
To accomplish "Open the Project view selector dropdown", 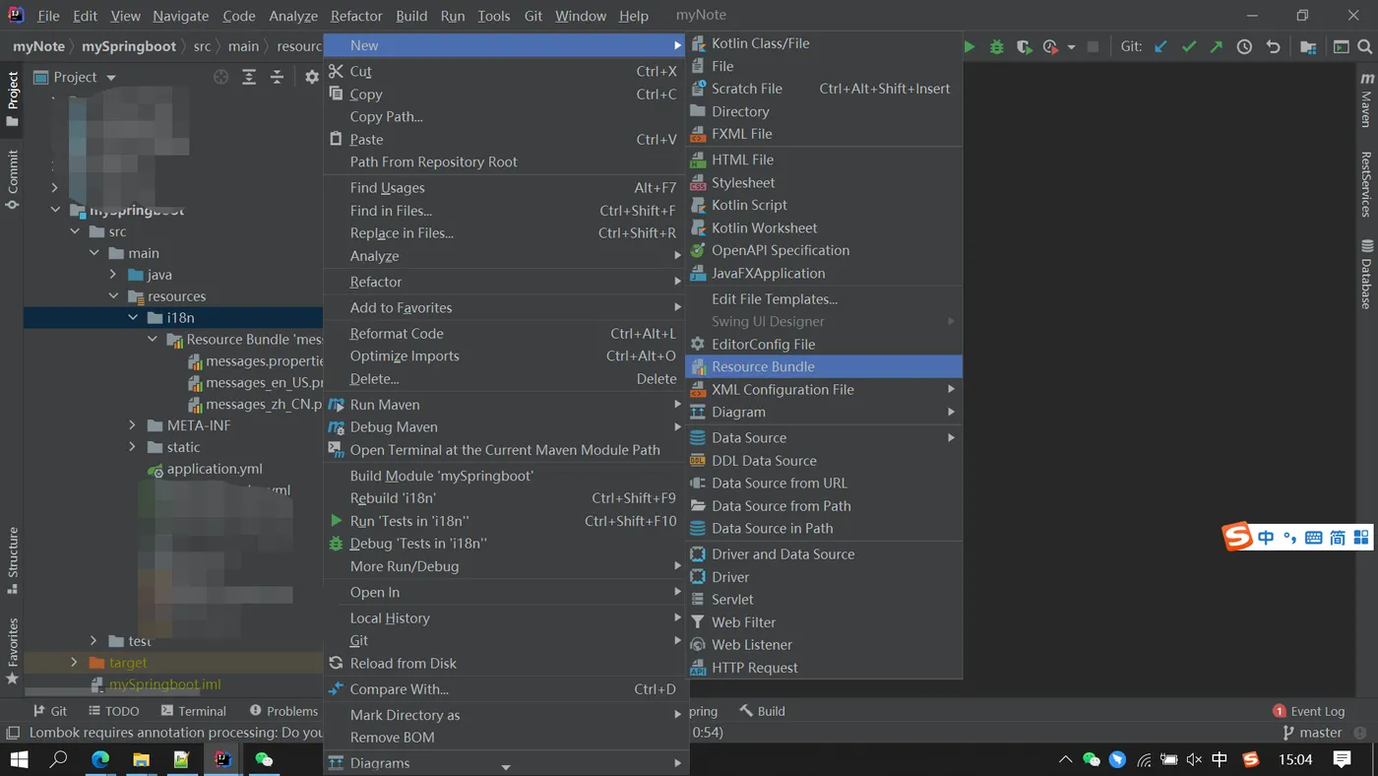I will click(x=75, y=77).
